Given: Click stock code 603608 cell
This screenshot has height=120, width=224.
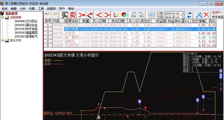Looking at the screenshot, I should pyautogui.click(x=58, y=46).
